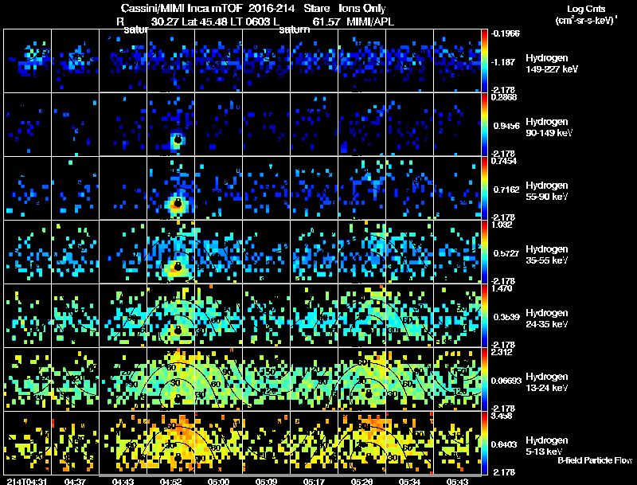Click the Hydrogen 90-149 keV color bar

point(484,125)
